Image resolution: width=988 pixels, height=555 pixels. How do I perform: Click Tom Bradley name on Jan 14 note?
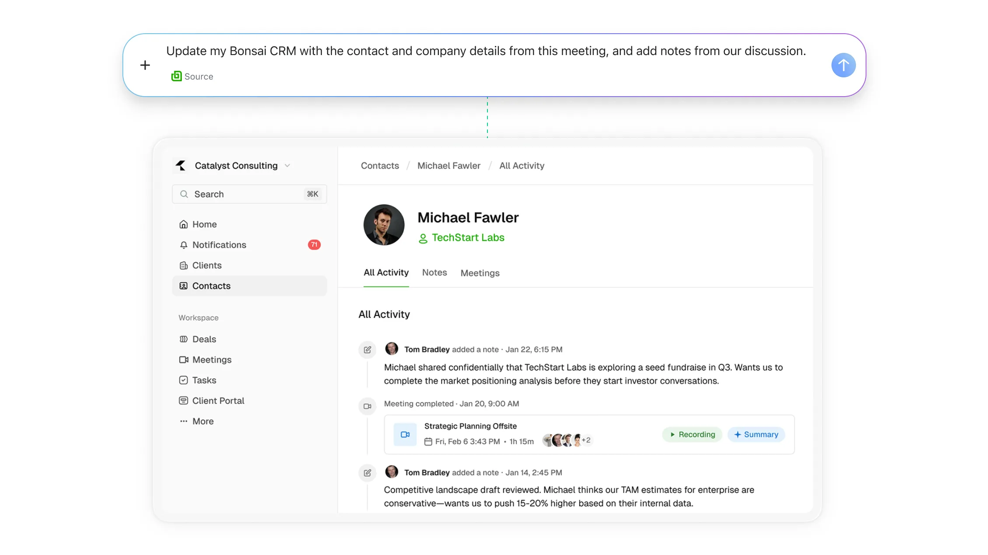pyautogui.click(x=427, y=472)
